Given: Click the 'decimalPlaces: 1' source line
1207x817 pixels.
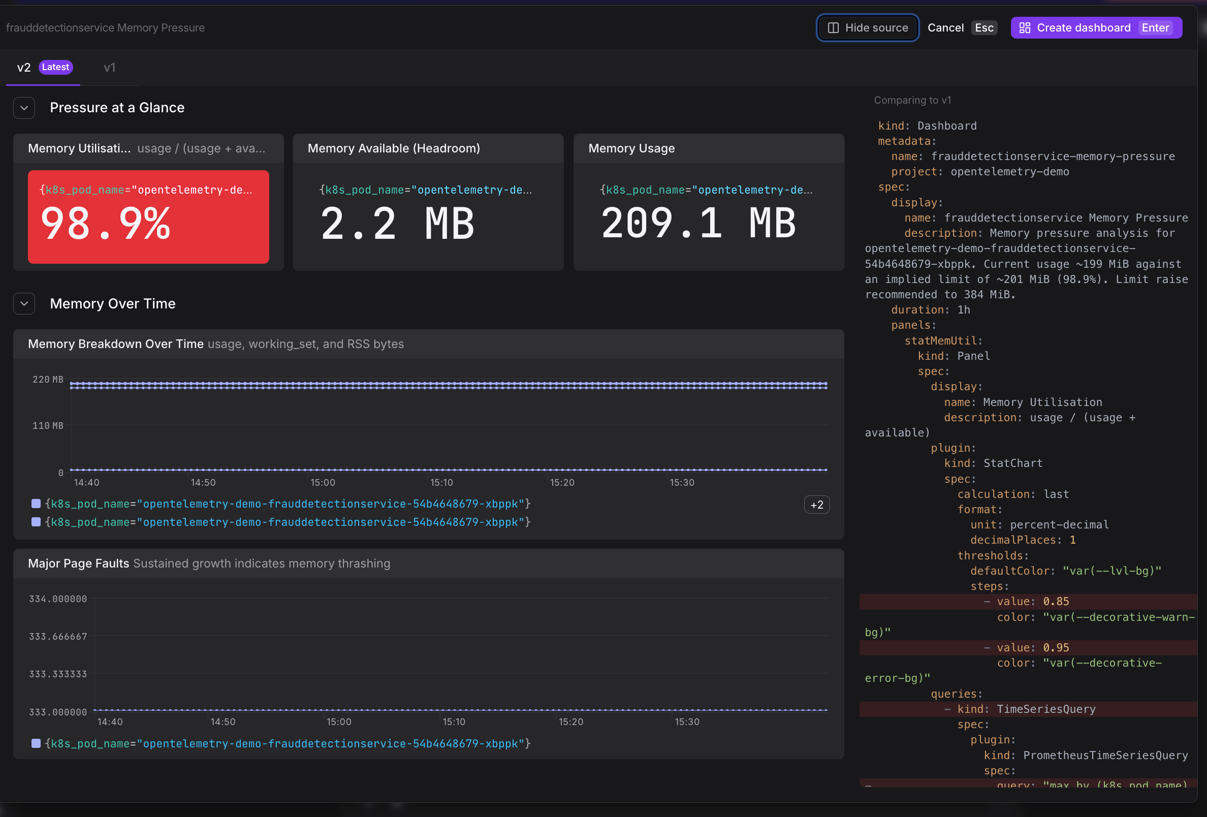Looking at the screenshot, I should (1023, 540).
